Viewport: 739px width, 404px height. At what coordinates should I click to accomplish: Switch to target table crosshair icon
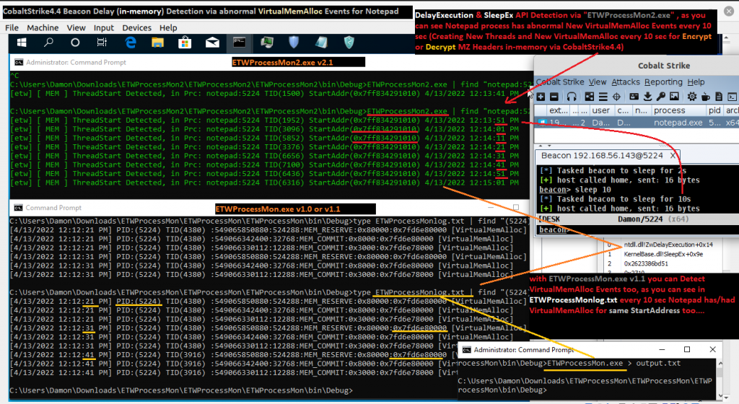[616, 97]
